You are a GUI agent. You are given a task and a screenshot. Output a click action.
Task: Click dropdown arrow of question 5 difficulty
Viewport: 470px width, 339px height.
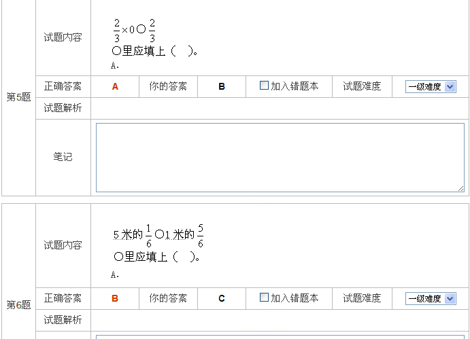pyautogui.click(x=450, y=87)
